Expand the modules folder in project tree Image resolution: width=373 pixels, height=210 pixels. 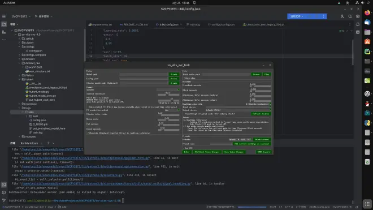(x=20, y=136)
